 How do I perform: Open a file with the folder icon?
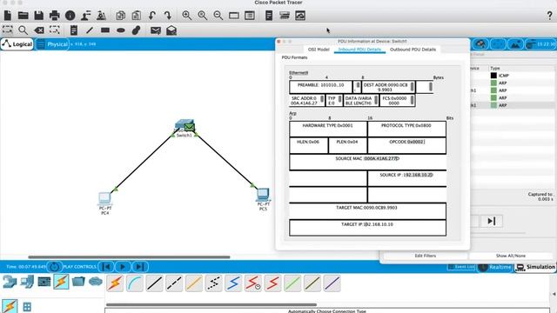point(23,16)
